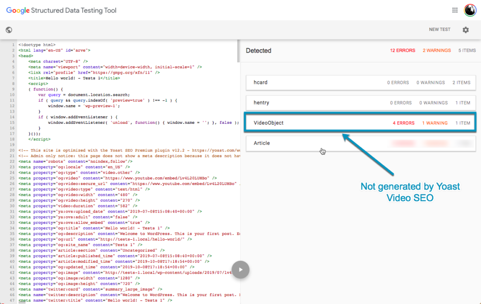
Task: Click the window.name = 'wp-preview-1' line
Action: pyautogui.click(x=84, y=106)
